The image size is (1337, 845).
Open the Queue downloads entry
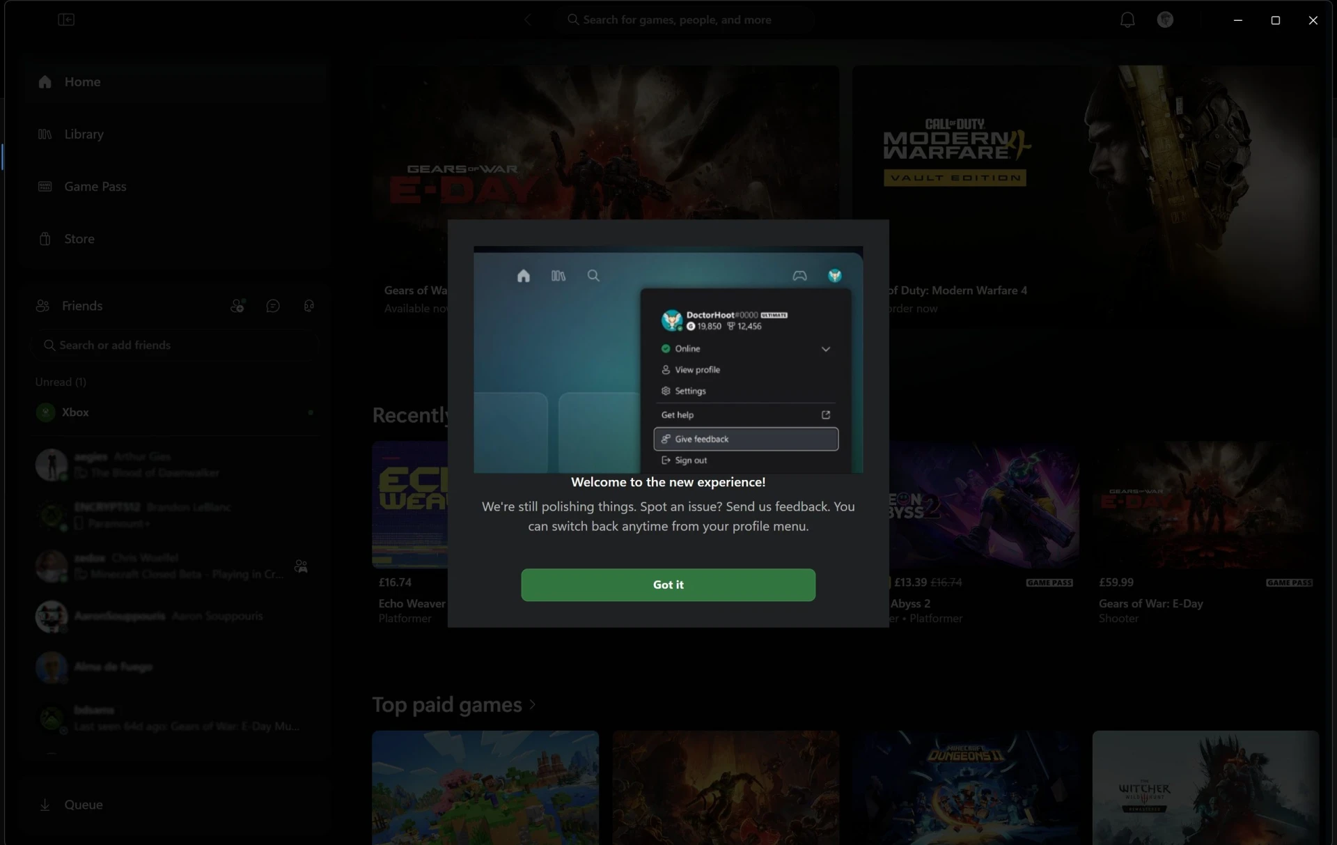174,805
